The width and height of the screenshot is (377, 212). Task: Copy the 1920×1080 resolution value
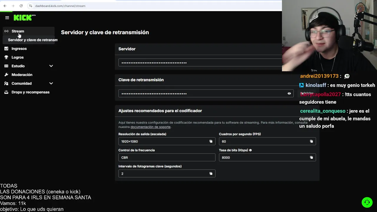click(x=211, y=141)
